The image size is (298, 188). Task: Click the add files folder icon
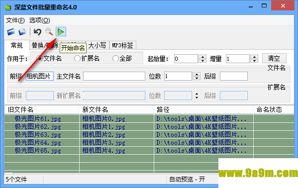point(11,32)
